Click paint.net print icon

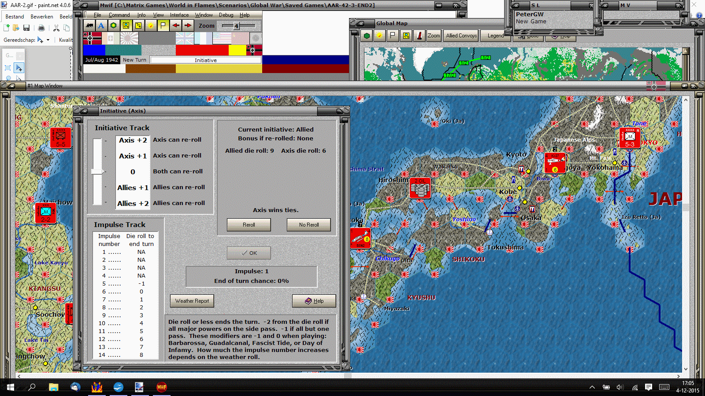pos(41,28)
